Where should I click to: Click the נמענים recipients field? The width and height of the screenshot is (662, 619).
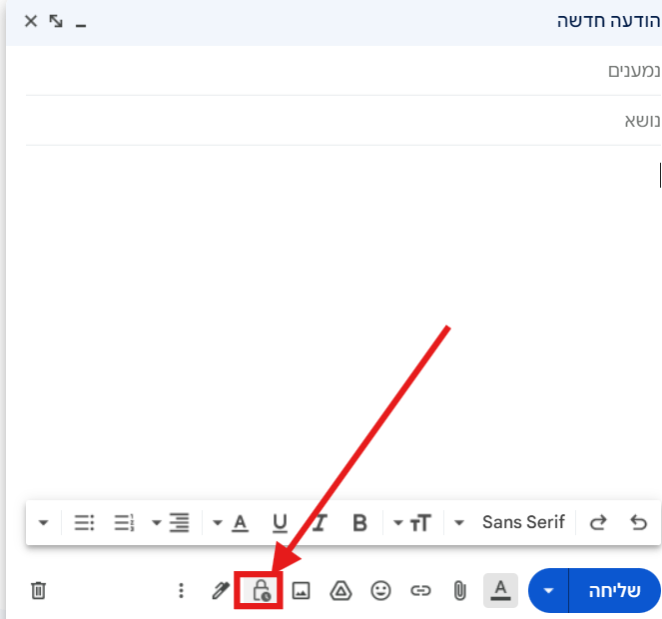pos(342,71)
